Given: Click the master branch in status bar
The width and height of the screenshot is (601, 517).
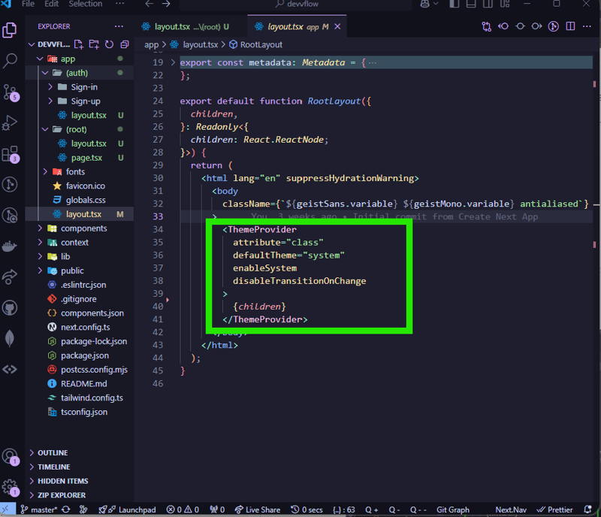Looking at the screenshot, I should point(44,509).
